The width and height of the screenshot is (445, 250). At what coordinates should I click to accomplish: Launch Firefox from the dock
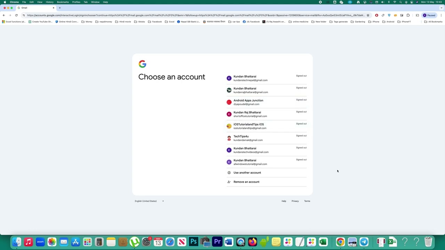252,242
